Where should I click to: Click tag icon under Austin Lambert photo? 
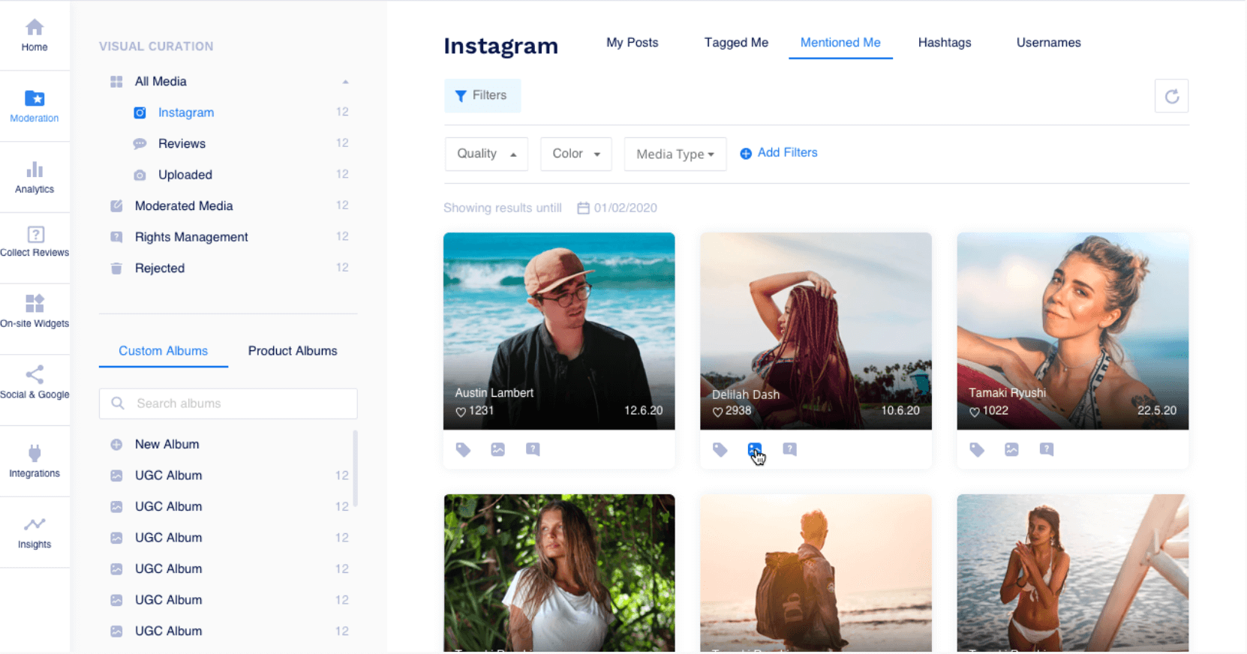tap(463, 449)
